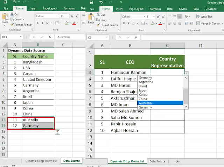Click Merge & Center button
This screenshot has width=224, height=167.
pos(208,24)
